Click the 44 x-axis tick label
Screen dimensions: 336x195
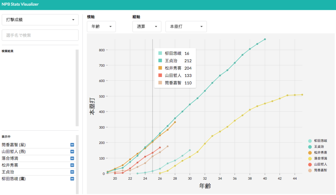pos(295,179)
